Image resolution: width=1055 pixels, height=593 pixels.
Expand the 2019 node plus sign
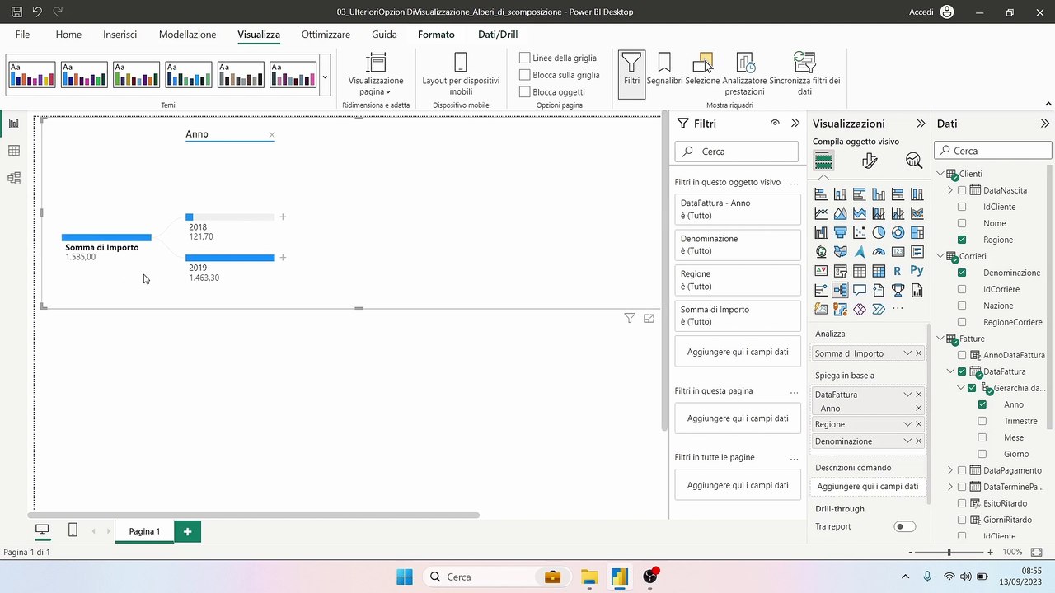tap(283, 258)
